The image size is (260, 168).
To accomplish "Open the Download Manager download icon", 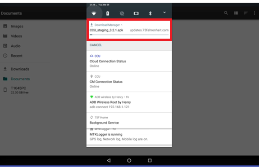I will 91,25.
